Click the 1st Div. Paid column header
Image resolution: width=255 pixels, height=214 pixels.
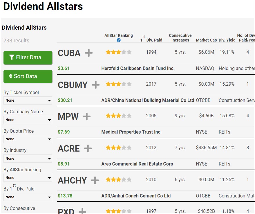tap(151, 39)
